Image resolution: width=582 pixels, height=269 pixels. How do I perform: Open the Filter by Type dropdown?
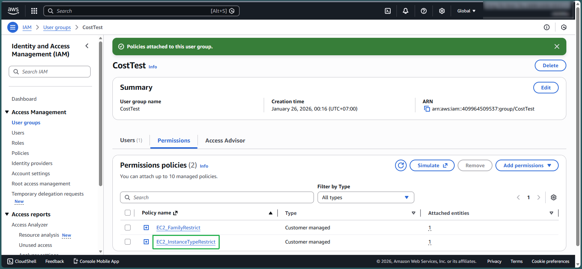tap(366, 197)
